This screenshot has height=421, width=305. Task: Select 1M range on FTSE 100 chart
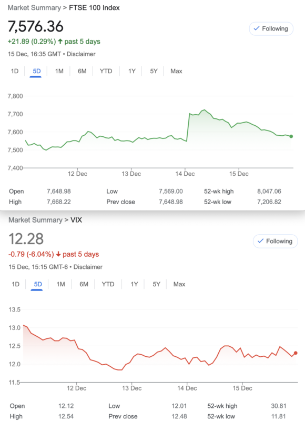click(59, 71)
